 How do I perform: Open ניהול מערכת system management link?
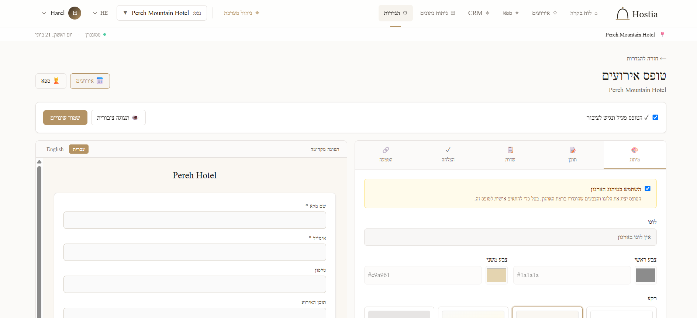[242, 13]
